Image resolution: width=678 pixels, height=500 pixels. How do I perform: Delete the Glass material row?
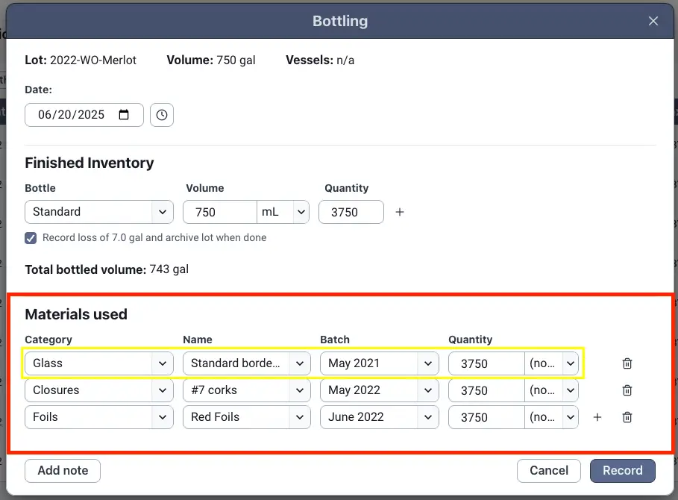(x=627, y=363)
